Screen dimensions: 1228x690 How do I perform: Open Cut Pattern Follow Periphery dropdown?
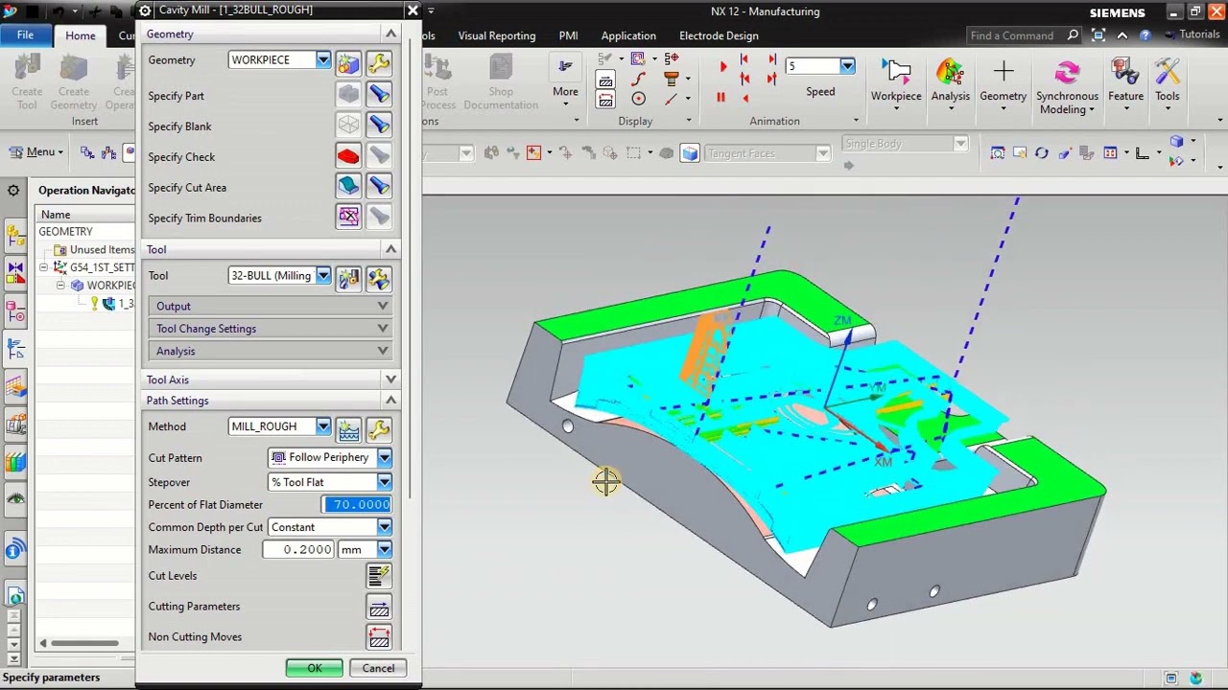(x=384, y=457)
